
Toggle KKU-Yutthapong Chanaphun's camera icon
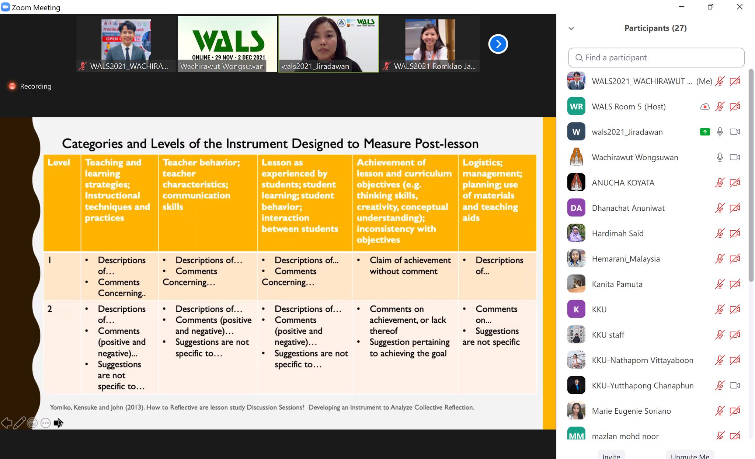pos(735,386)
